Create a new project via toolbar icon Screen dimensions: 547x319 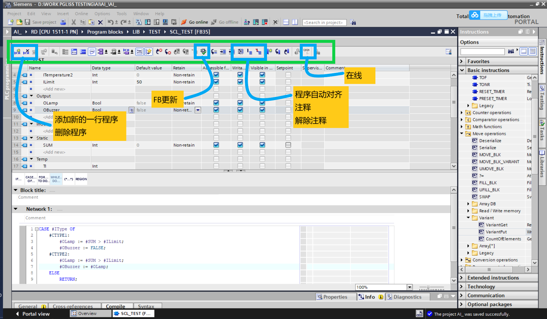11,22
